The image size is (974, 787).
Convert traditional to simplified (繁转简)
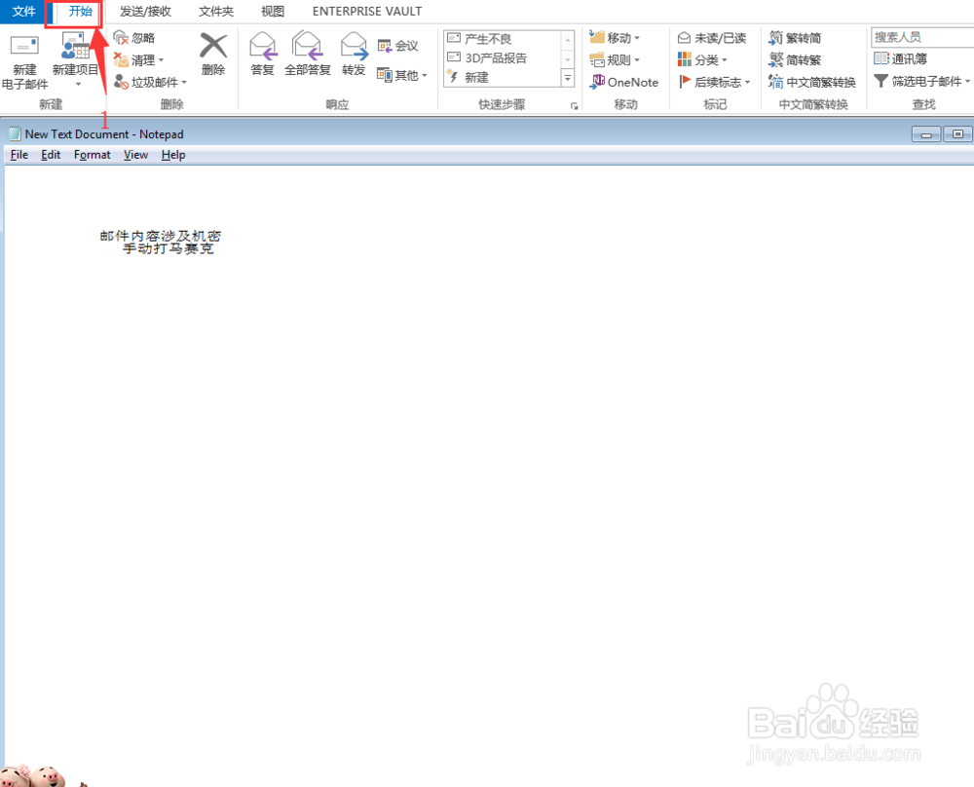pos(795,38)
